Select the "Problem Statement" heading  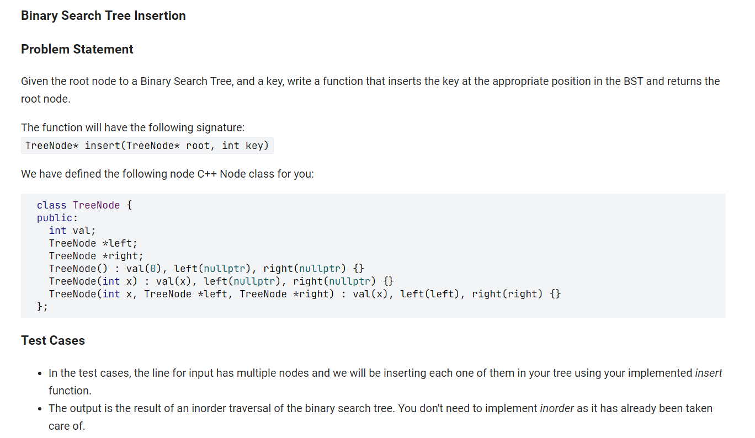click(x=77, y=49)
